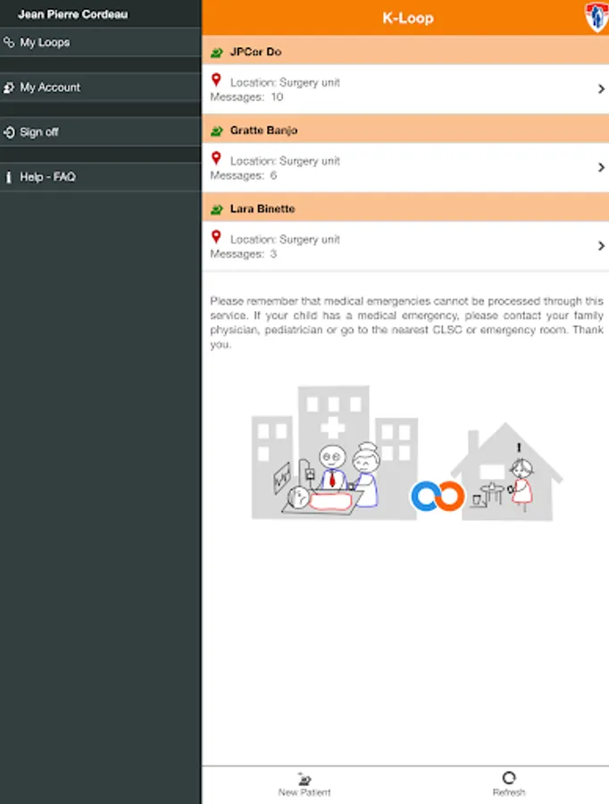The height and width of the screenshot is (804, 609).
Task: Open My Account menu item
Action: pos(101,88)
